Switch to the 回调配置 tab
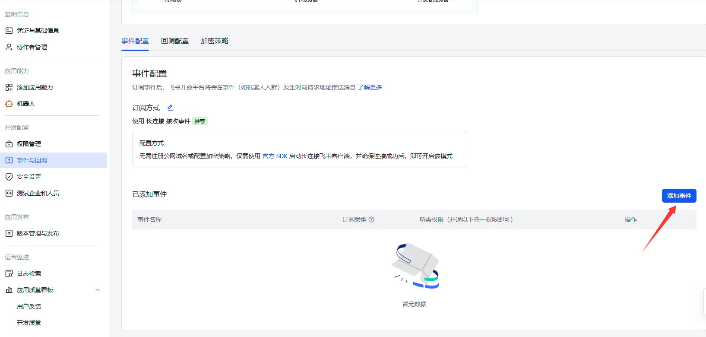The width and height of the screenshot is (706, 337). tap(175, 41)
